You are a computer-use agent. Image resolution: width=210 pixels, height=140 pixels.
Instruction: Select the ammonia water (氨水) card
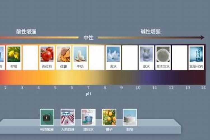tap(146, 58)
